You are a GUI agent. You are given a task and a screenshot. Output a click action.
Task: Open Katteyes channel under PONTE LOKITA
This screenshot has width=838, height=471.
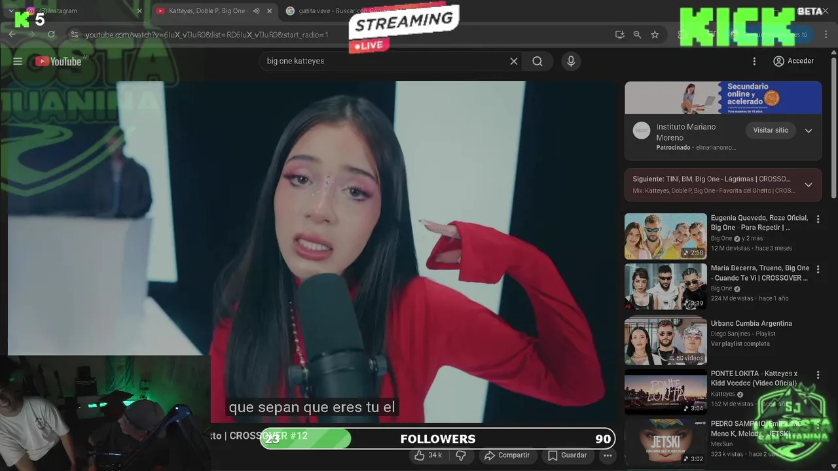click(x=723, y=394)
